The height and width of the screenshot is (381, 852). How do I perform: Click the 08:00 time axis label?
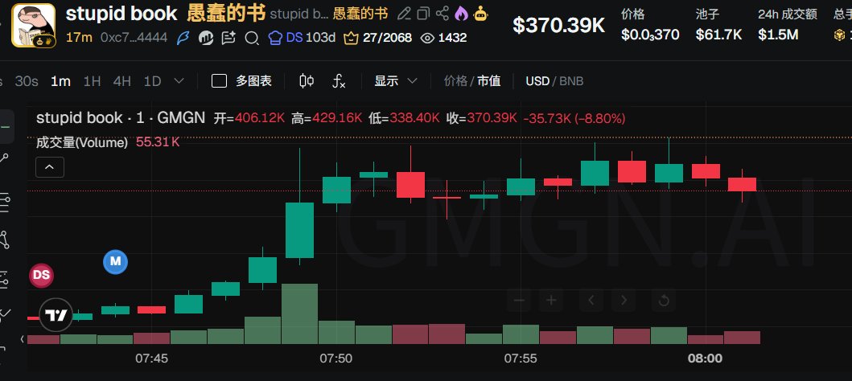(705, 358)
